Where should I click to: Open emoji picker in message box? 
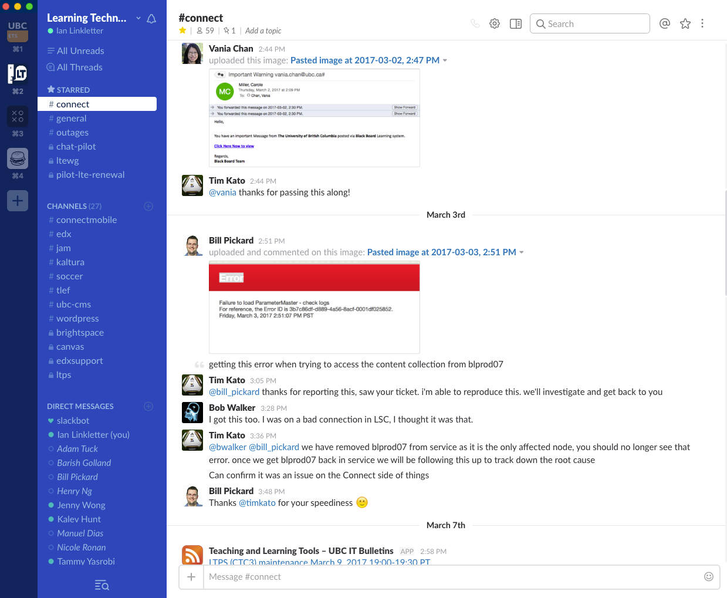click(x=709, y=576)
